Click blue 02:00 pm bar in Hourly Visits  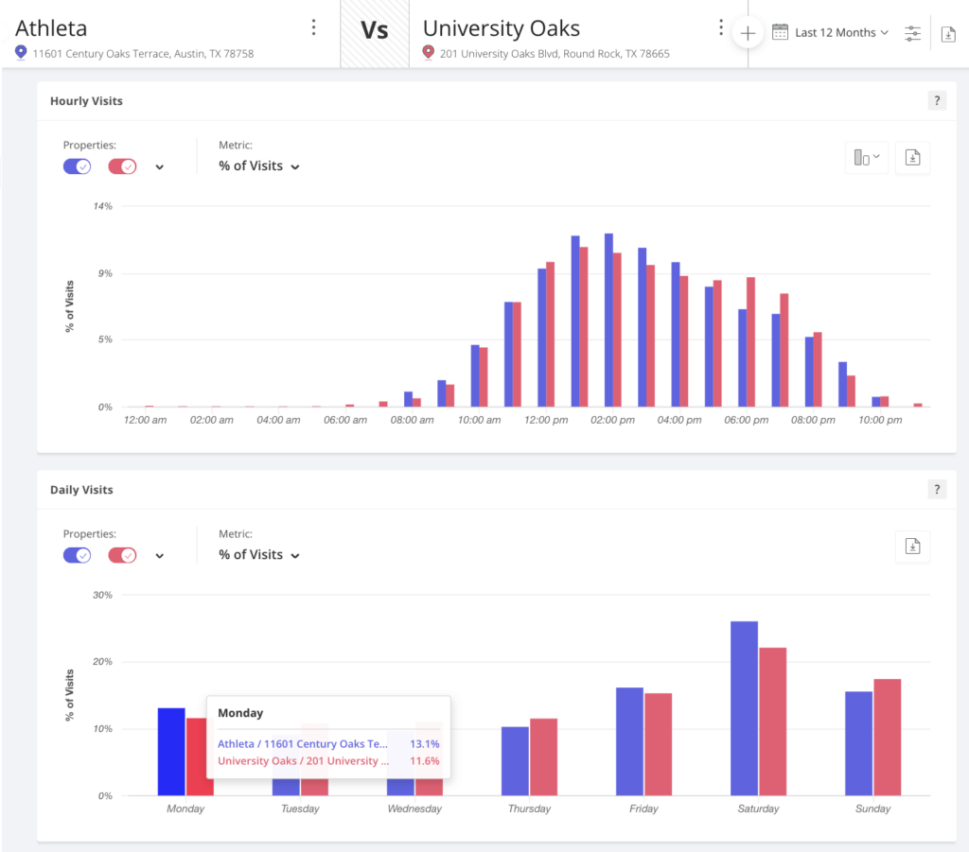608,320
